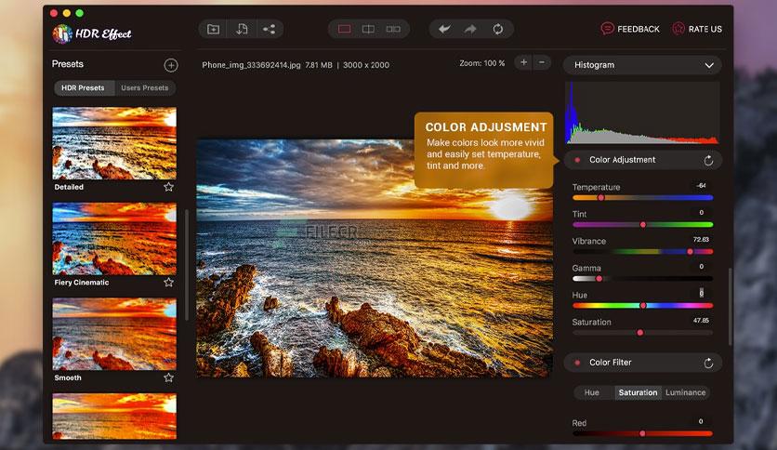
Task: Favorite the Smooth preset star
Action: tap(168, 377)
